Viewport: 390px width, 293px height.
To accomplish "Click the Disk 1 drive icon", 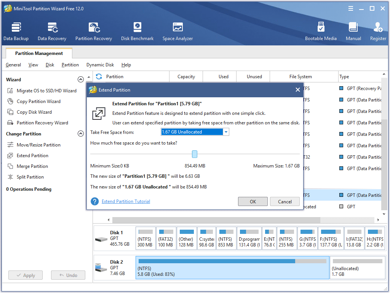I will click(x=101, y=240).
